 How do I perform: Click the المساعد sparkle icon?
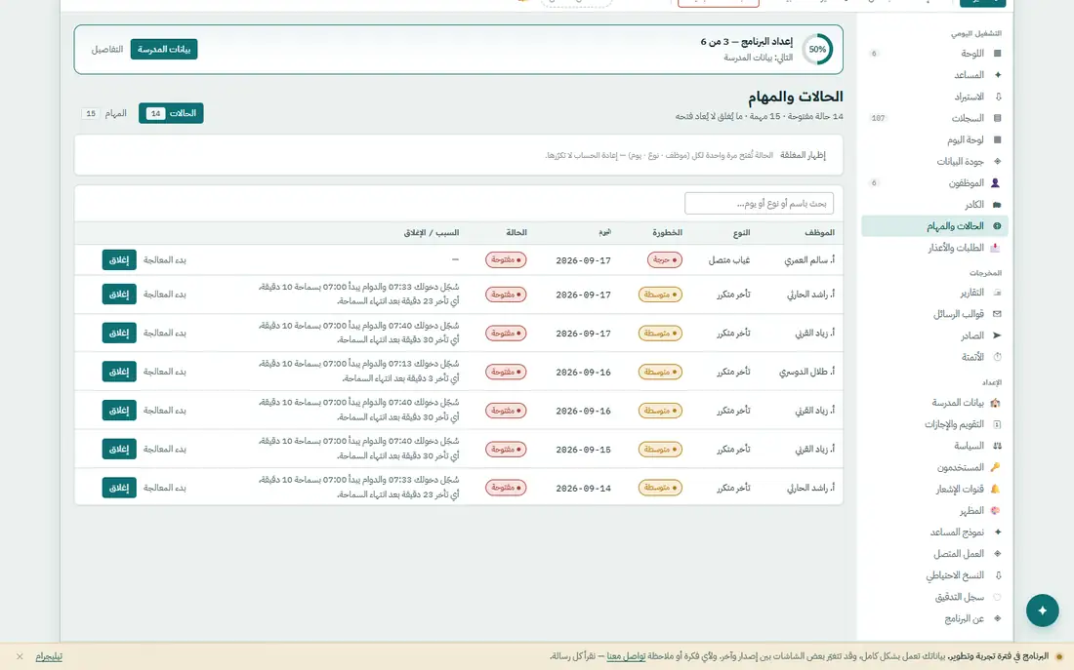[x=997, y=74]
